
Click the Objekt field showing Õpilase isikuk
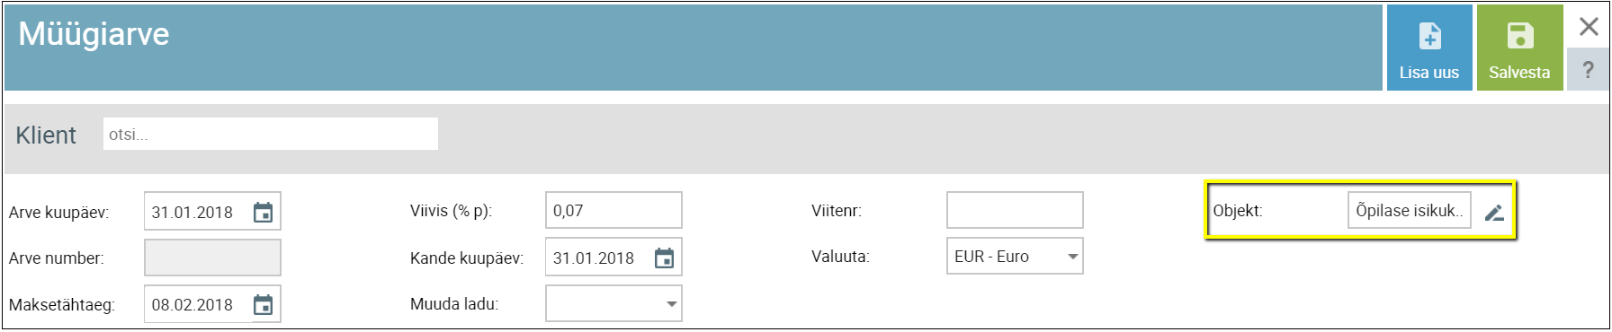[x=1410, y=210]
